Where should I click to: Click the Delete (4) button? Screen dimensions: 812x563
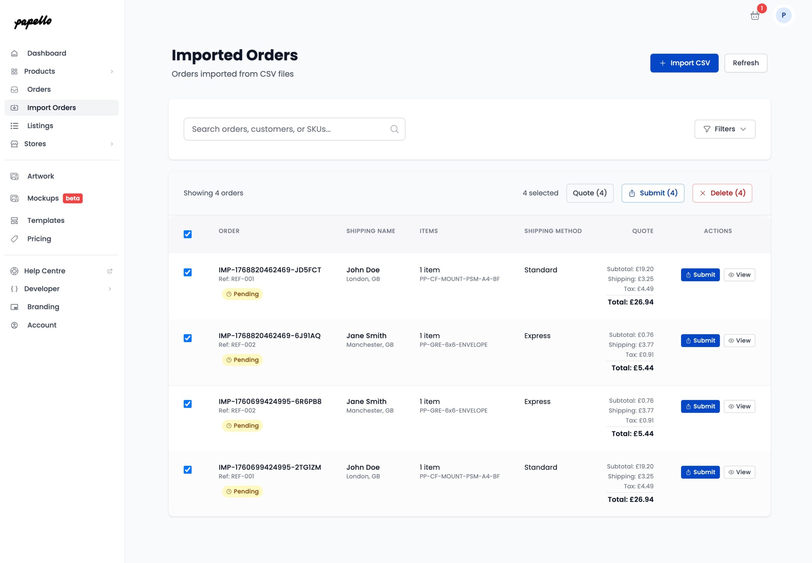click(722, 193)
